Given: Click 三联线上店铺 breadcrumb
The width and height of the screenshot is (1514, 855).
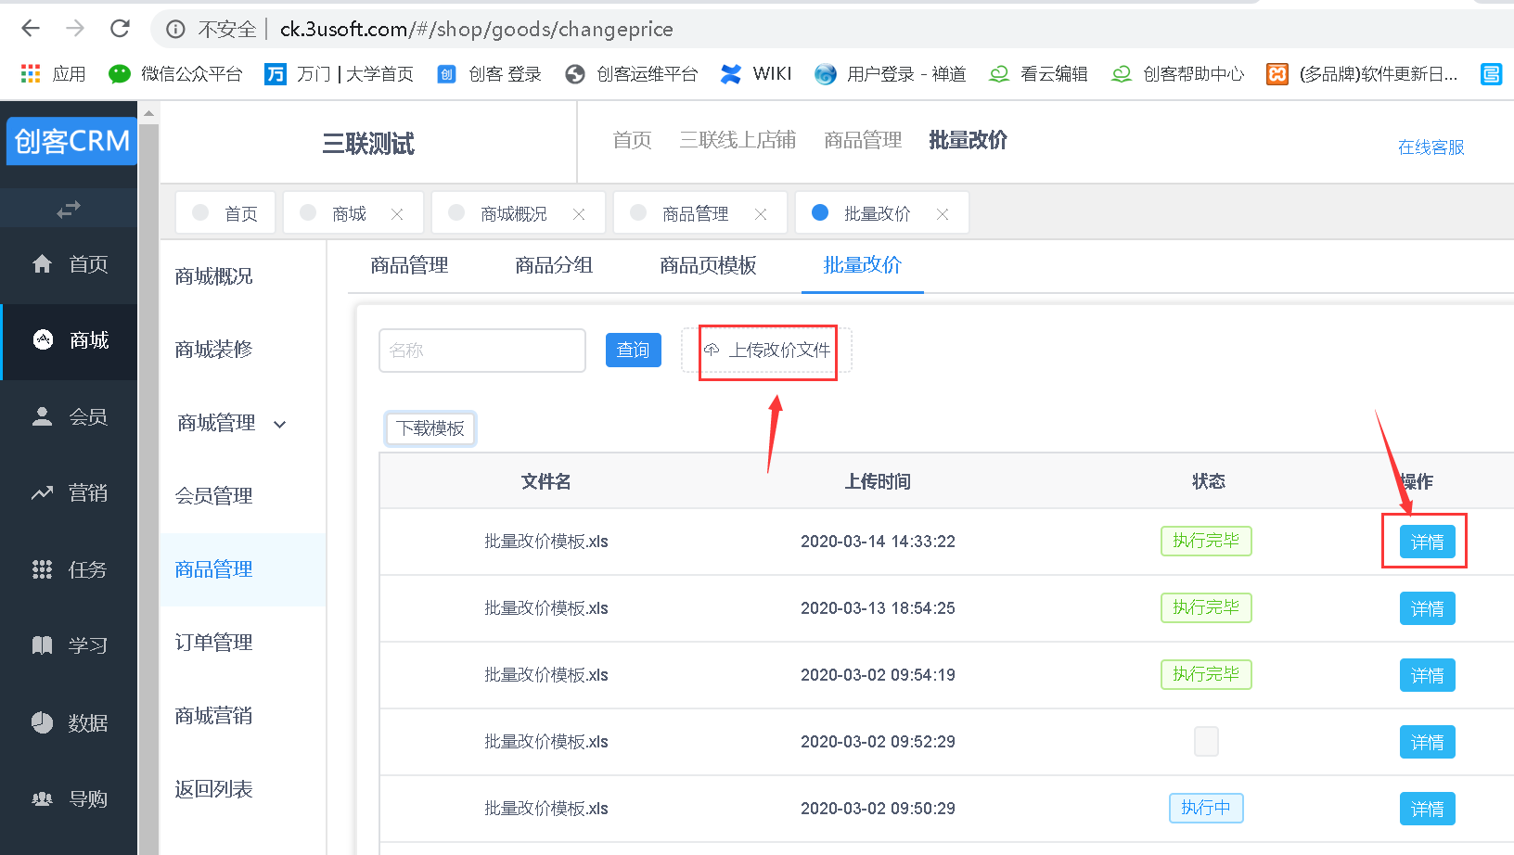Looking at the screenshot, I should [738, 140].
